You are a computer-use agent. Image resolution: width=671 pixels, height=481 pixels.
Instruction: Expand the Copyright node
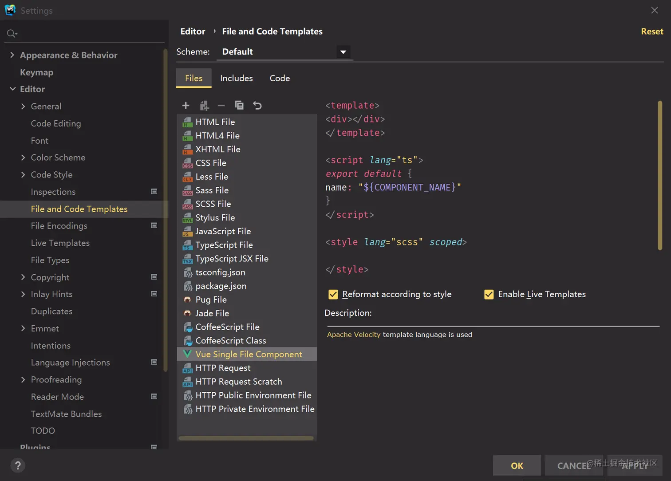tap(23, 277)
